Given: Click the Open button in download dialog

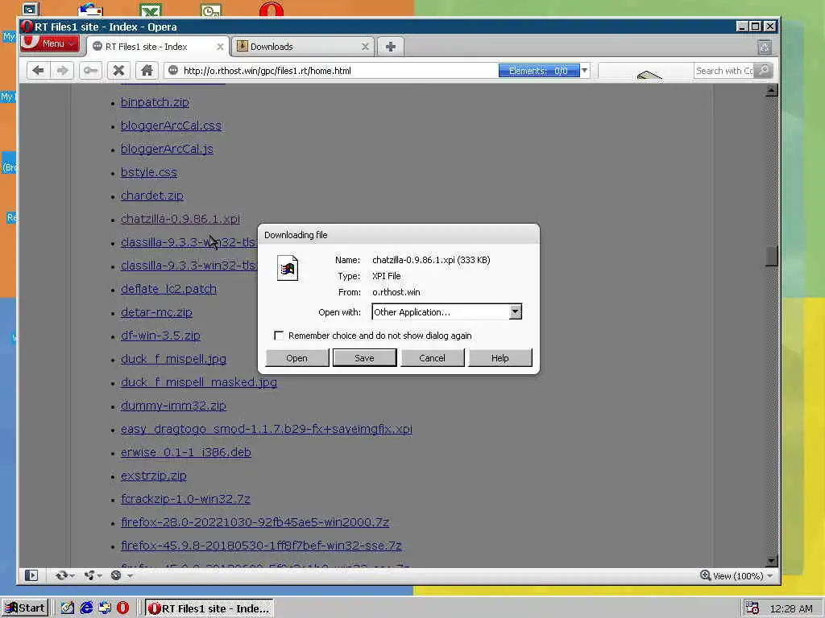Looking at the screenshot, I should pos(296,358).
